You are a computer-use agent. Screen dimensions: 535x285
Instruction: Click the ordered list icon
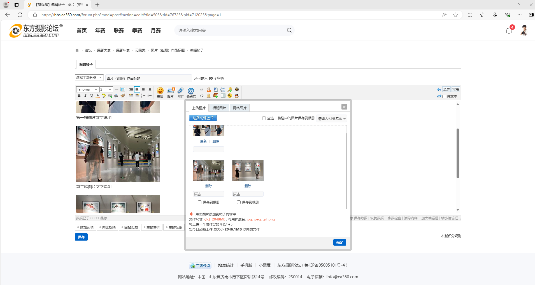point(143,96)
